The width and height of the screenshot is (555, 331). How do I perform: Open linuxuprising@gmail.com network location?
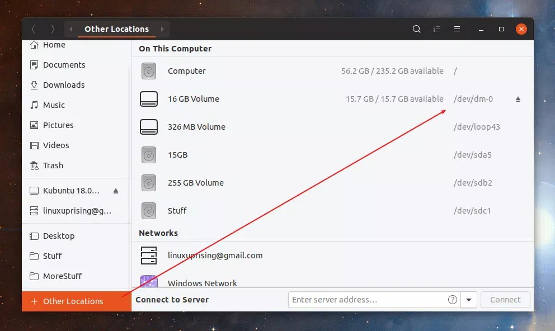point(332,256)
